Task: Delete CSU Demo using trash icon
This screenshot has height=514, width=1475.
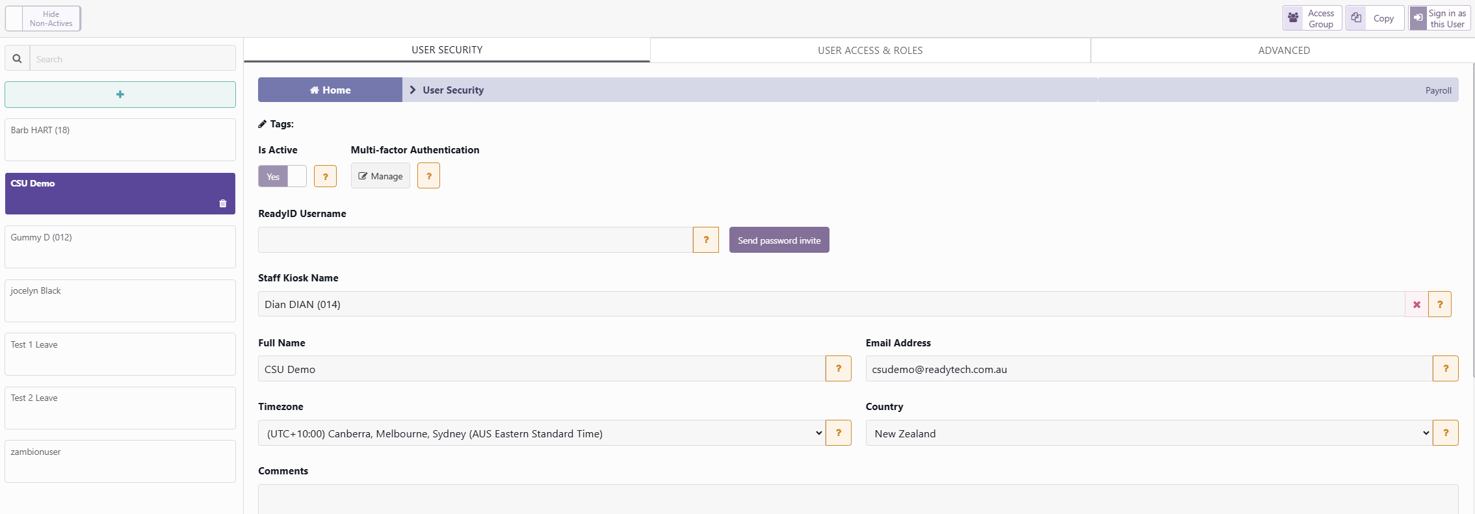Action: coord(223,203)
